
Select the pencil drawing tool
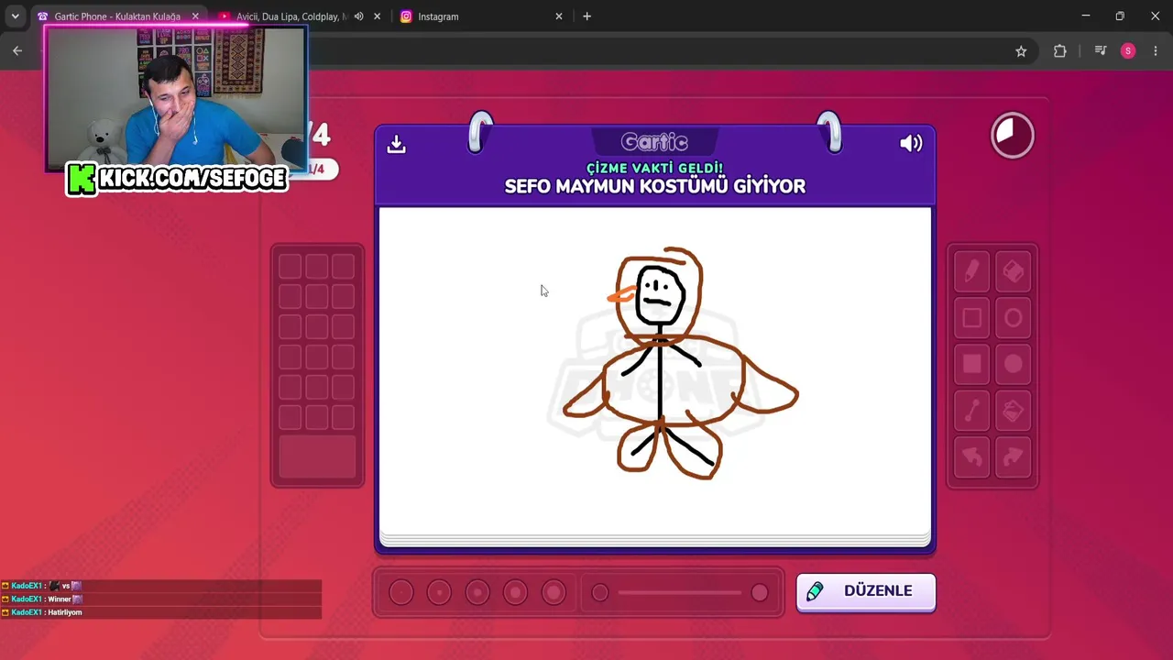click(971, 272)
